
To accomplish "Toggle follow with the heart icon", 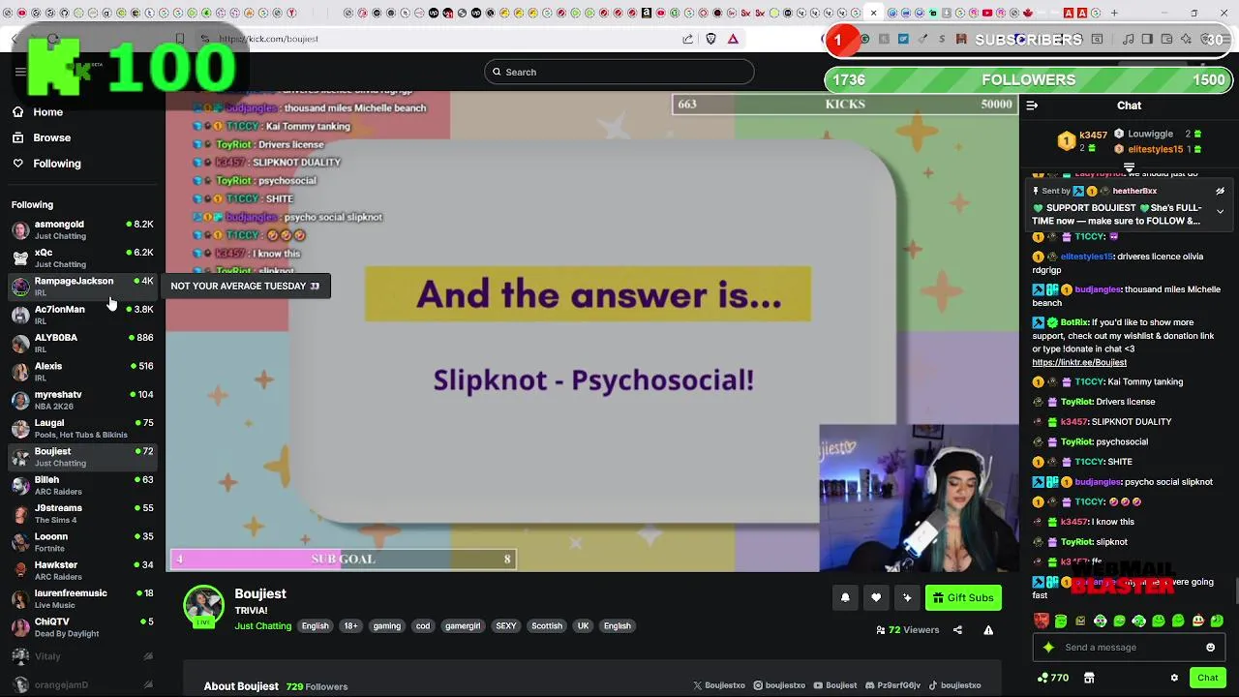I will 876,597.
